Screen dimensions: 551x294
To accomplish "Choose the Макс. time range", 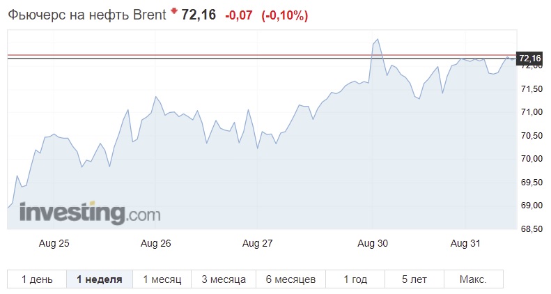I will [x=474, y=279].
